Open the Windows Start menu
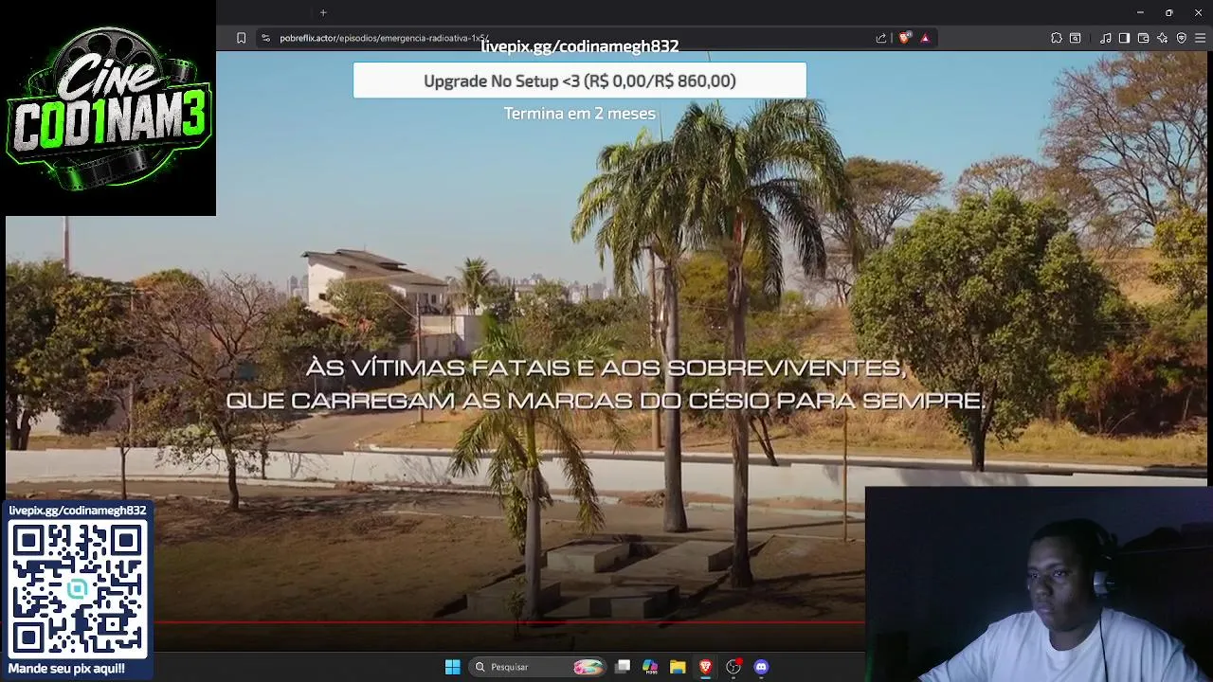Screen dimensions: 1213x682 click(x=452, y=667)
